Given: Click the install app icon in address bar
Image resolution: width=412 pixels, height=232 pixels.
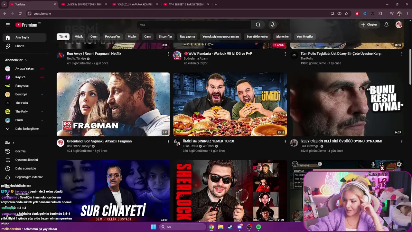Looking at the screenshot, I should 332,14.
